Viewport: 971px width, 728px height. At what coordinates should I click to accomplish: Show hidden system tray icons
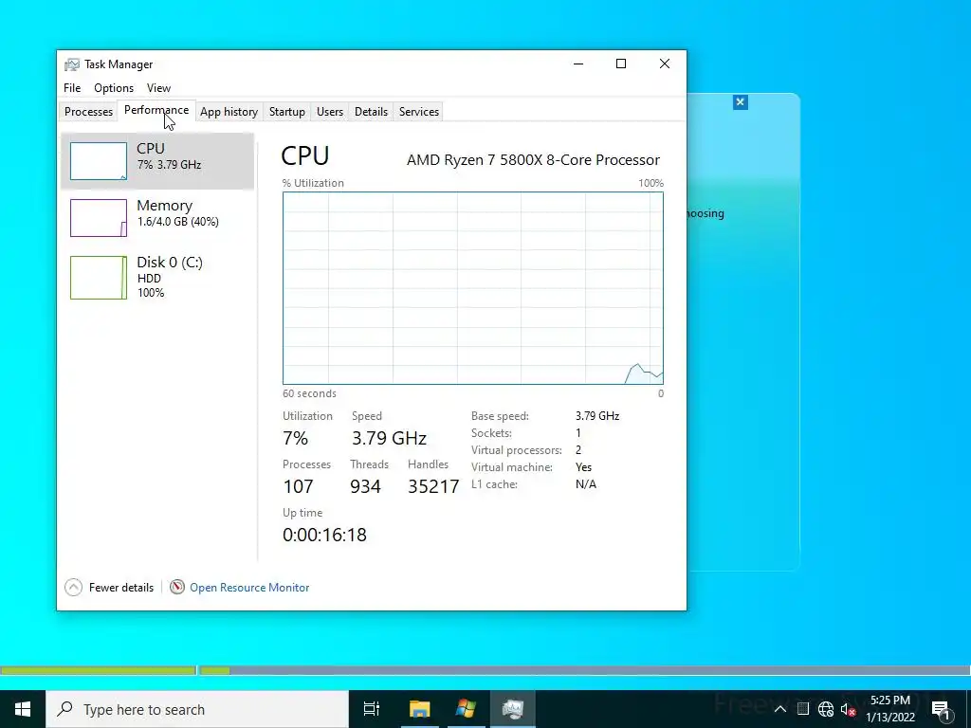tap(780, 709)
